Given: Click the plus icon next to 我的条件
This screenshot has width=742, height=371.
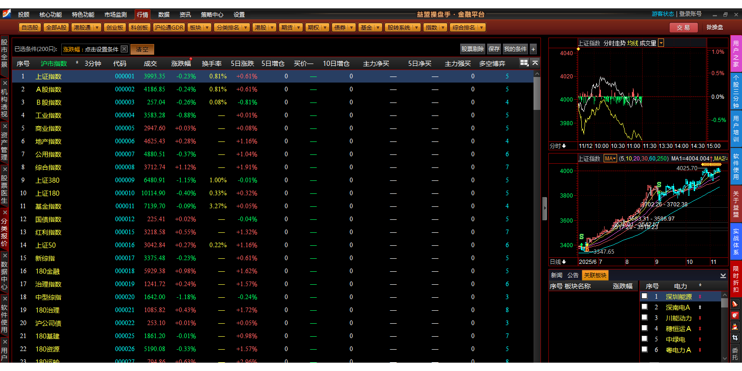Looking at the screenshot, I should pyautogui.click(x=533, y=49).
